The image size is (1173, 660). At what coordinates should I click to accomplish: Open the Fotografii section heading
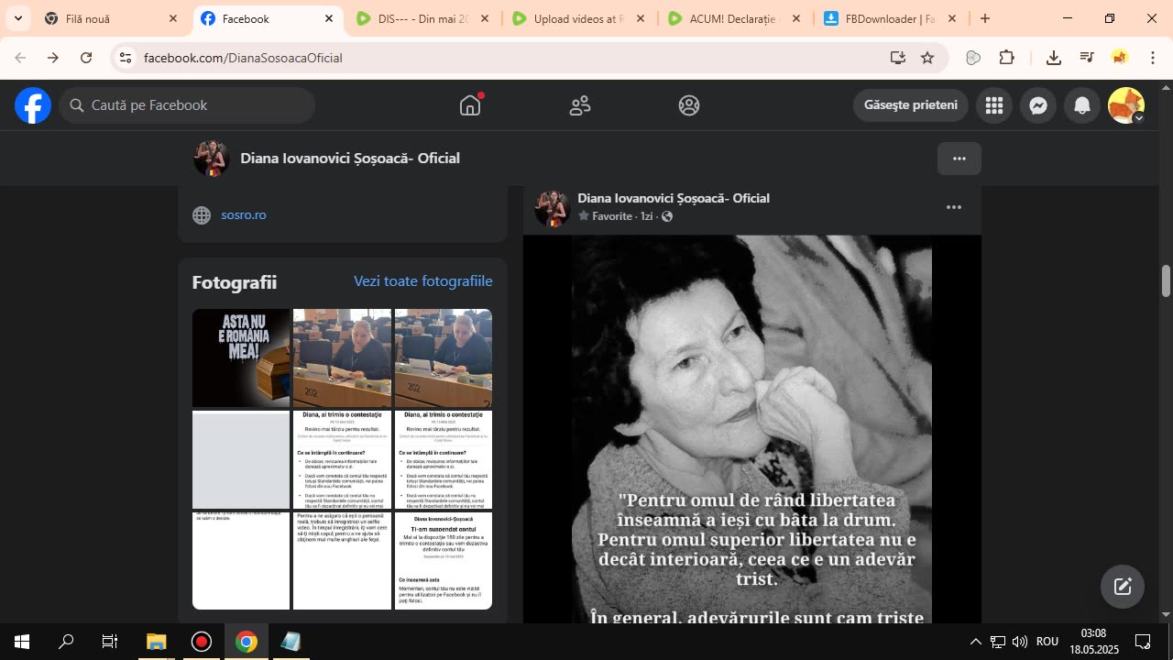(x=235, y=282)
